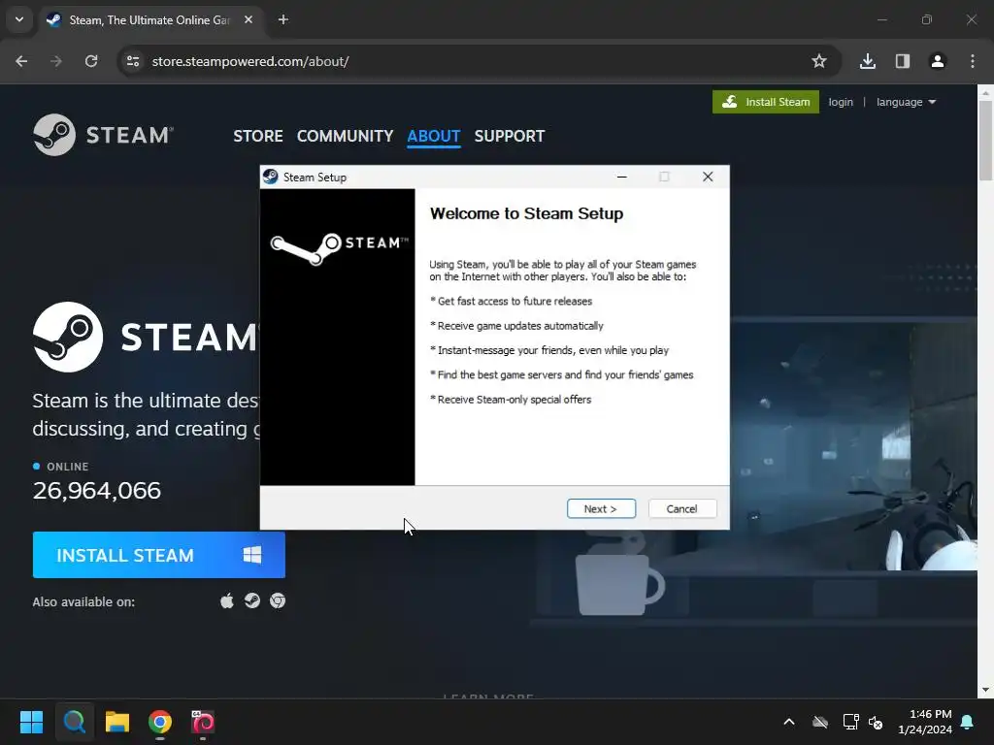Viewport: 994px width, 745px height.
Task: Click the address bar URL
Action: [249, 61]
